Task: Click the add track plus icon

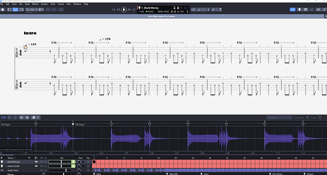Action: pos(2,158)
